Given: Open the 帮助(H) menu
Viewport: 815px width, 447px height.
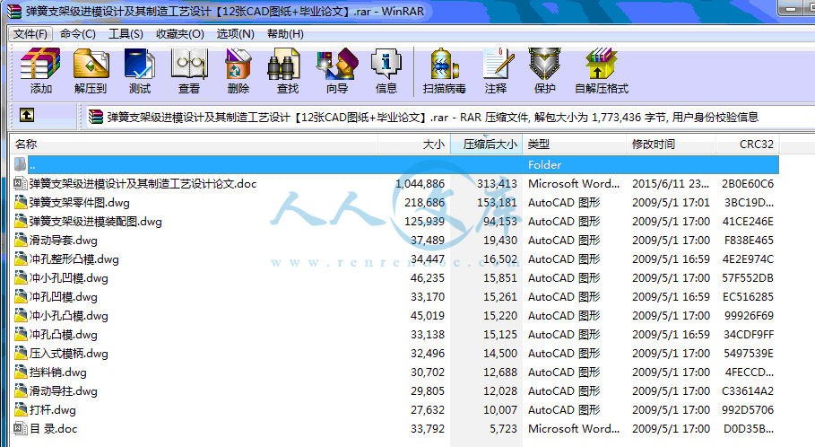Looking at the screenshot, I should (x=285, y=34).
